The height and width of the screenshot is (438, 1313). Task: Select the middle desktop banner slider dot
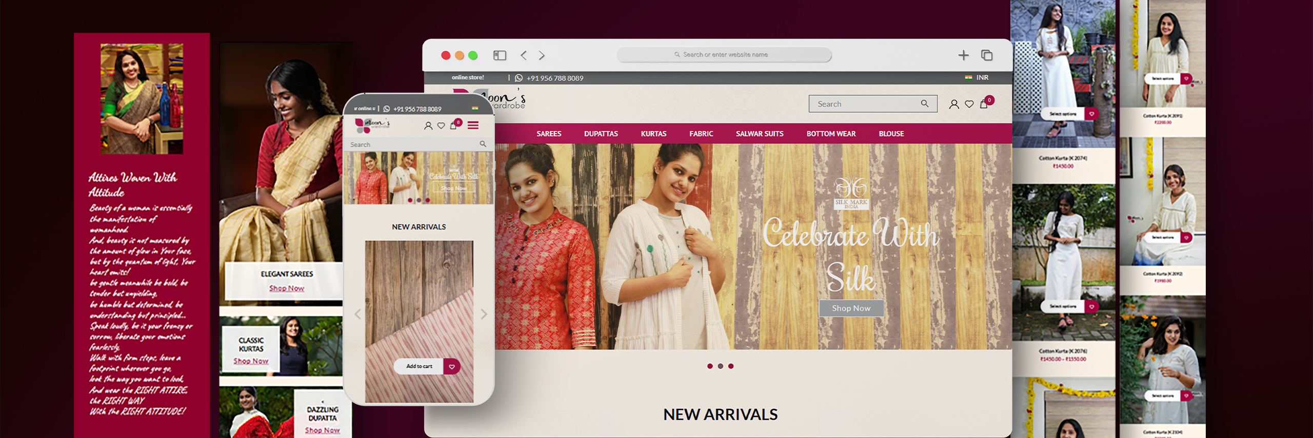(x=721, y=366)
